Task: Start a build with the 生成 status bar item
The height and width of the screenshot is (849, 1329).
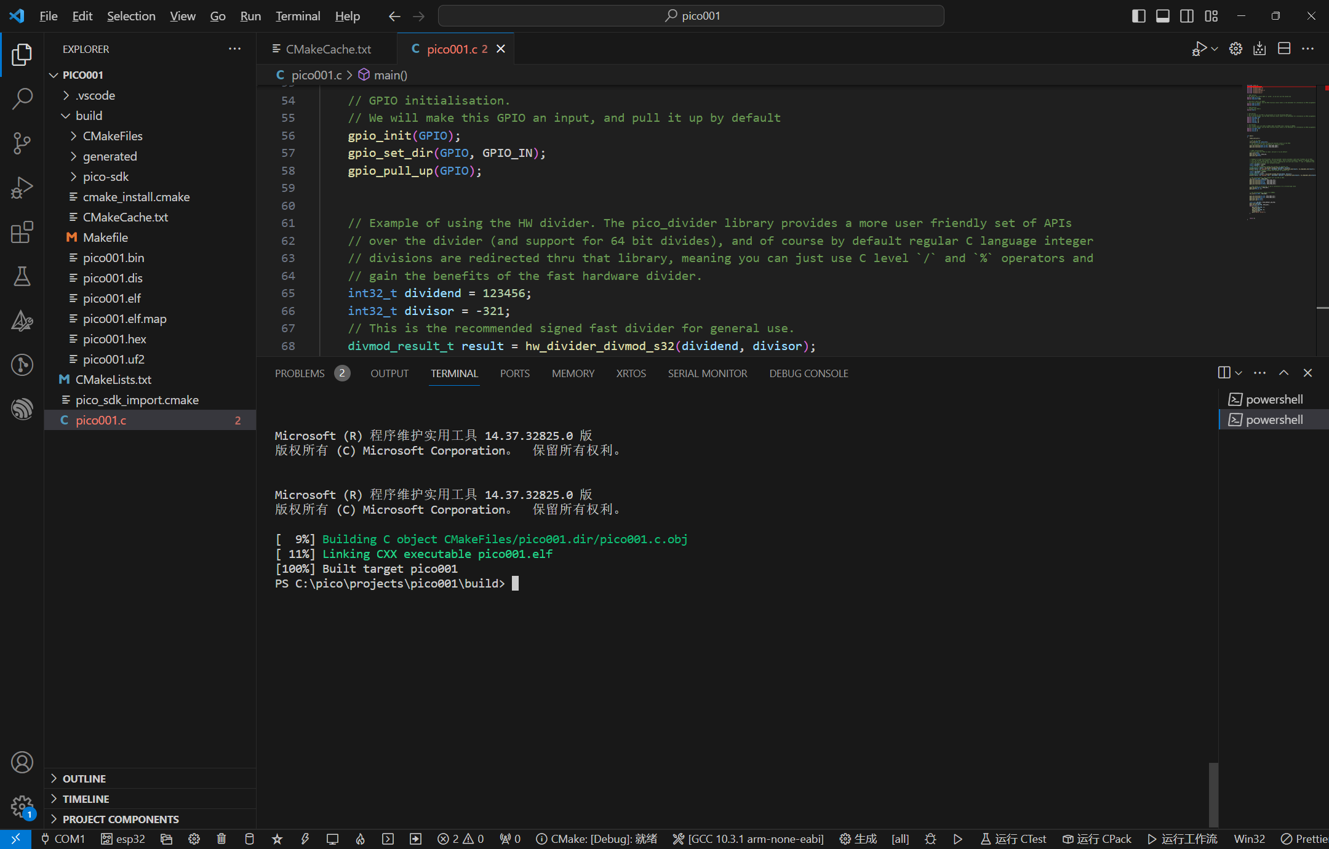Action: point(858,839)
